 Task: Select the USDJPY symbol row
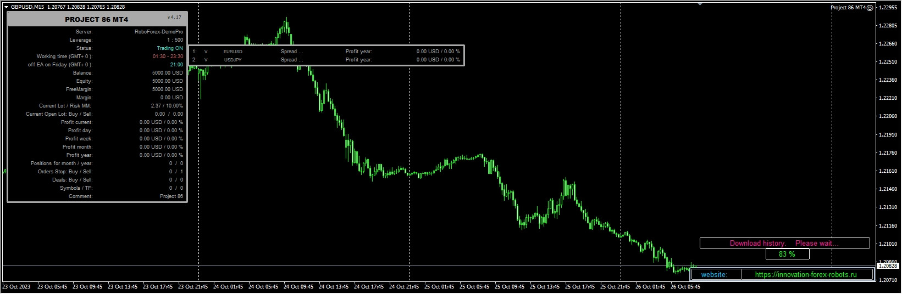[x=327, y=60]
